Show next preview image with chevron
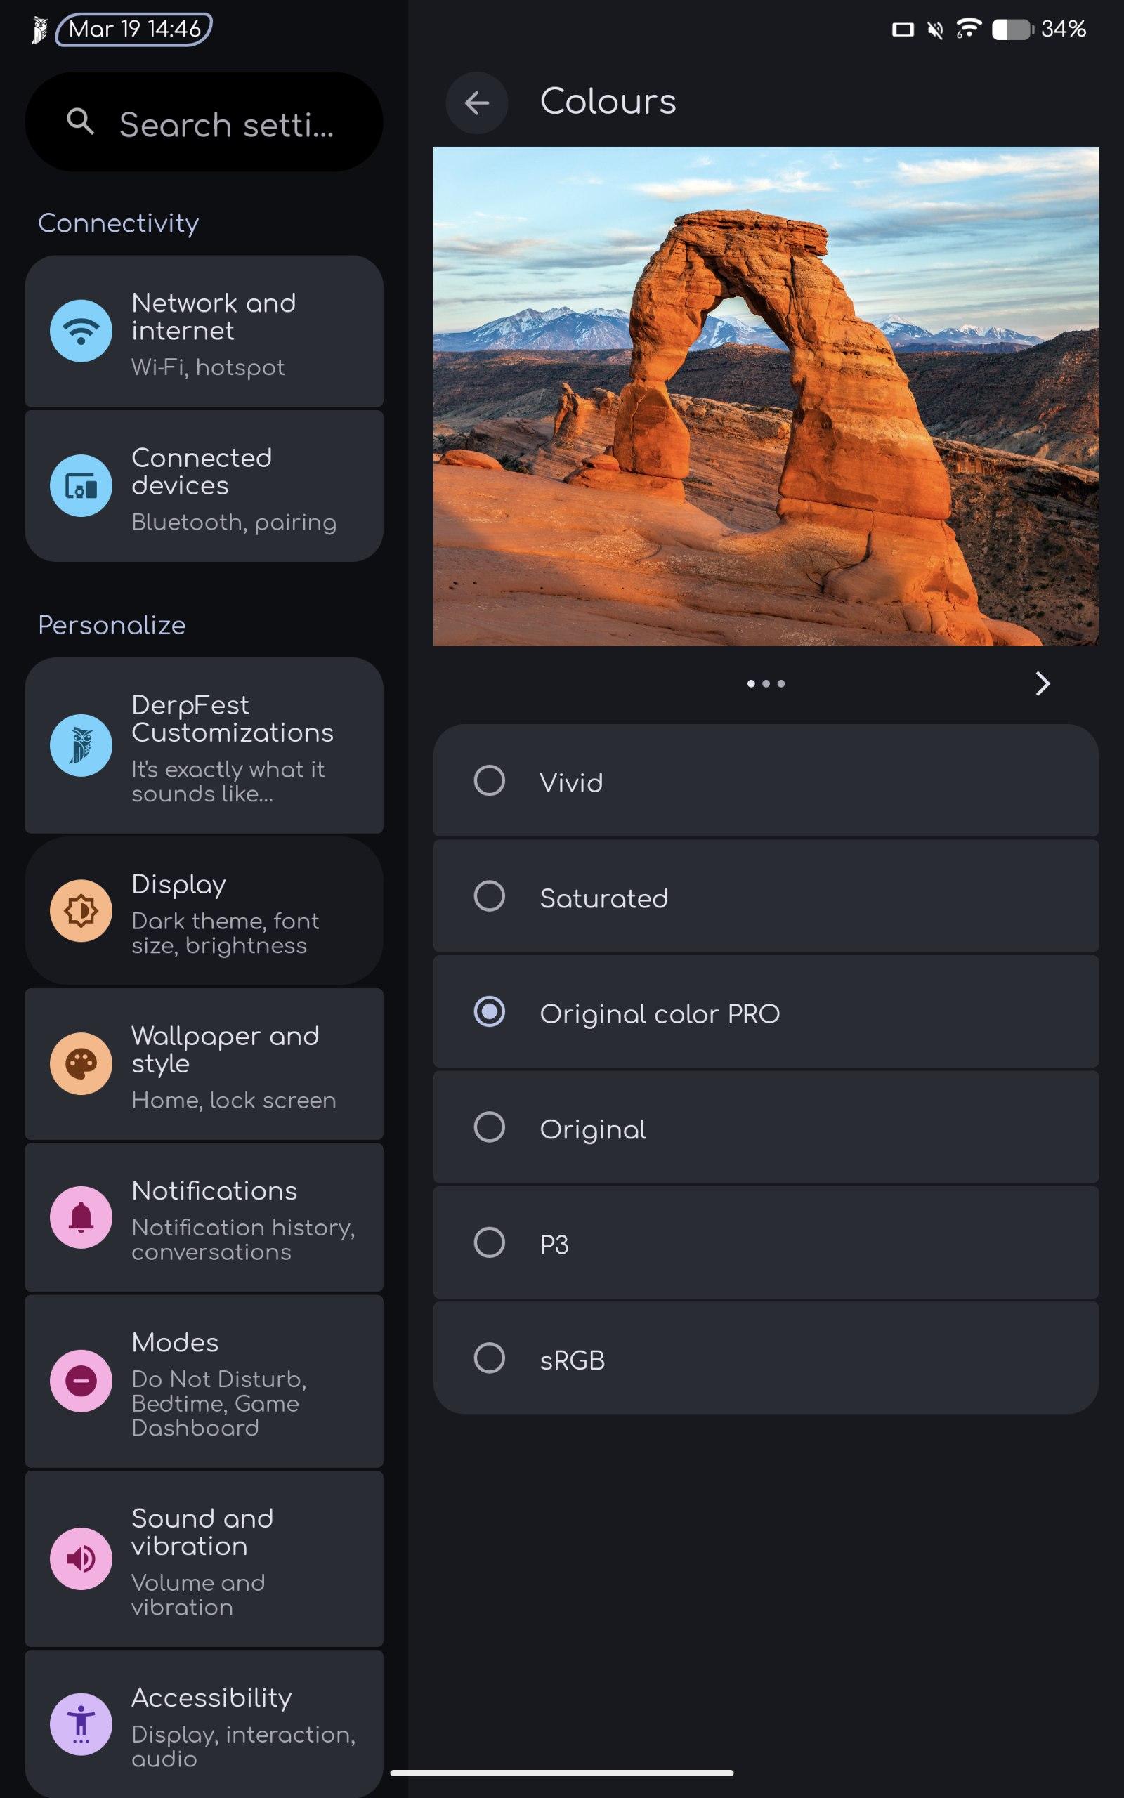The width and height of the screenshot is (1124, 1798). (x=1043, y=683)
